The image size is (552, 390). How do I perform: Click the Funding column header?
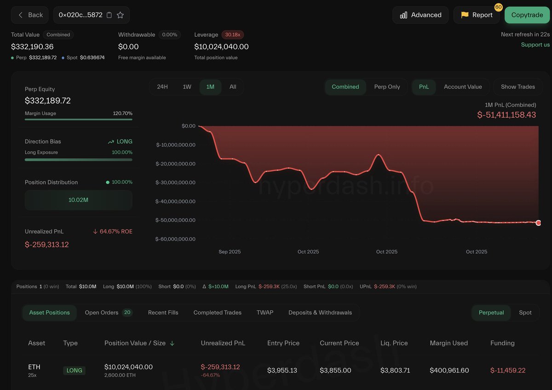point(502,343)
